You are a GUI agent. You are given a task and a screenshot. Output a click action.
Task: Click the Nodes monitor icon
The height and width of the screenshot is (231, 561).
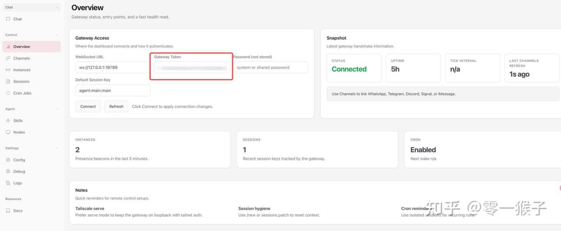tap(8, 132)
